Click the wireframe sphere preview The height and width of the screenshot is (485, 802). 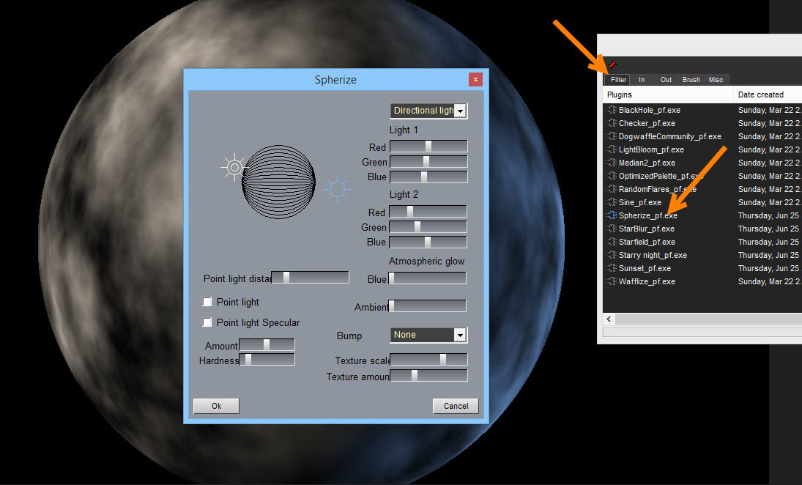(278, 181)
